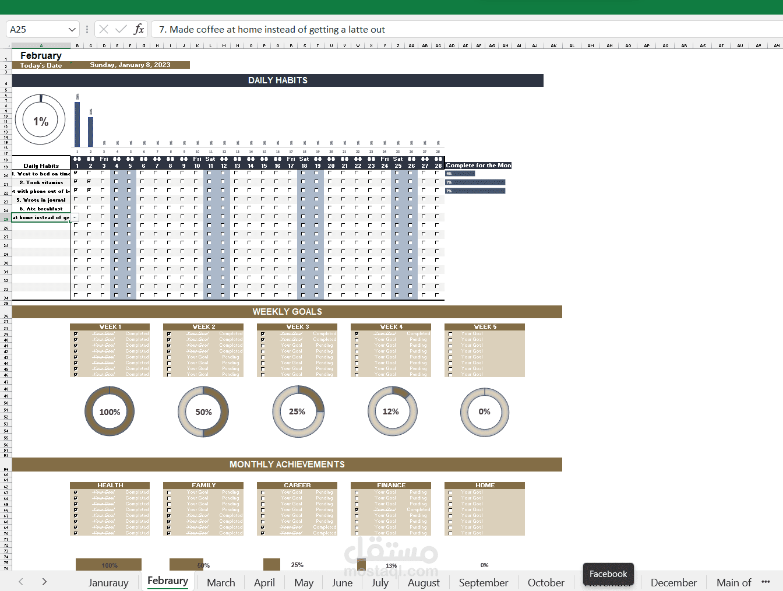Click the Insert Function (fx) icon
The image size is (783, 591).
pos(139,29)
